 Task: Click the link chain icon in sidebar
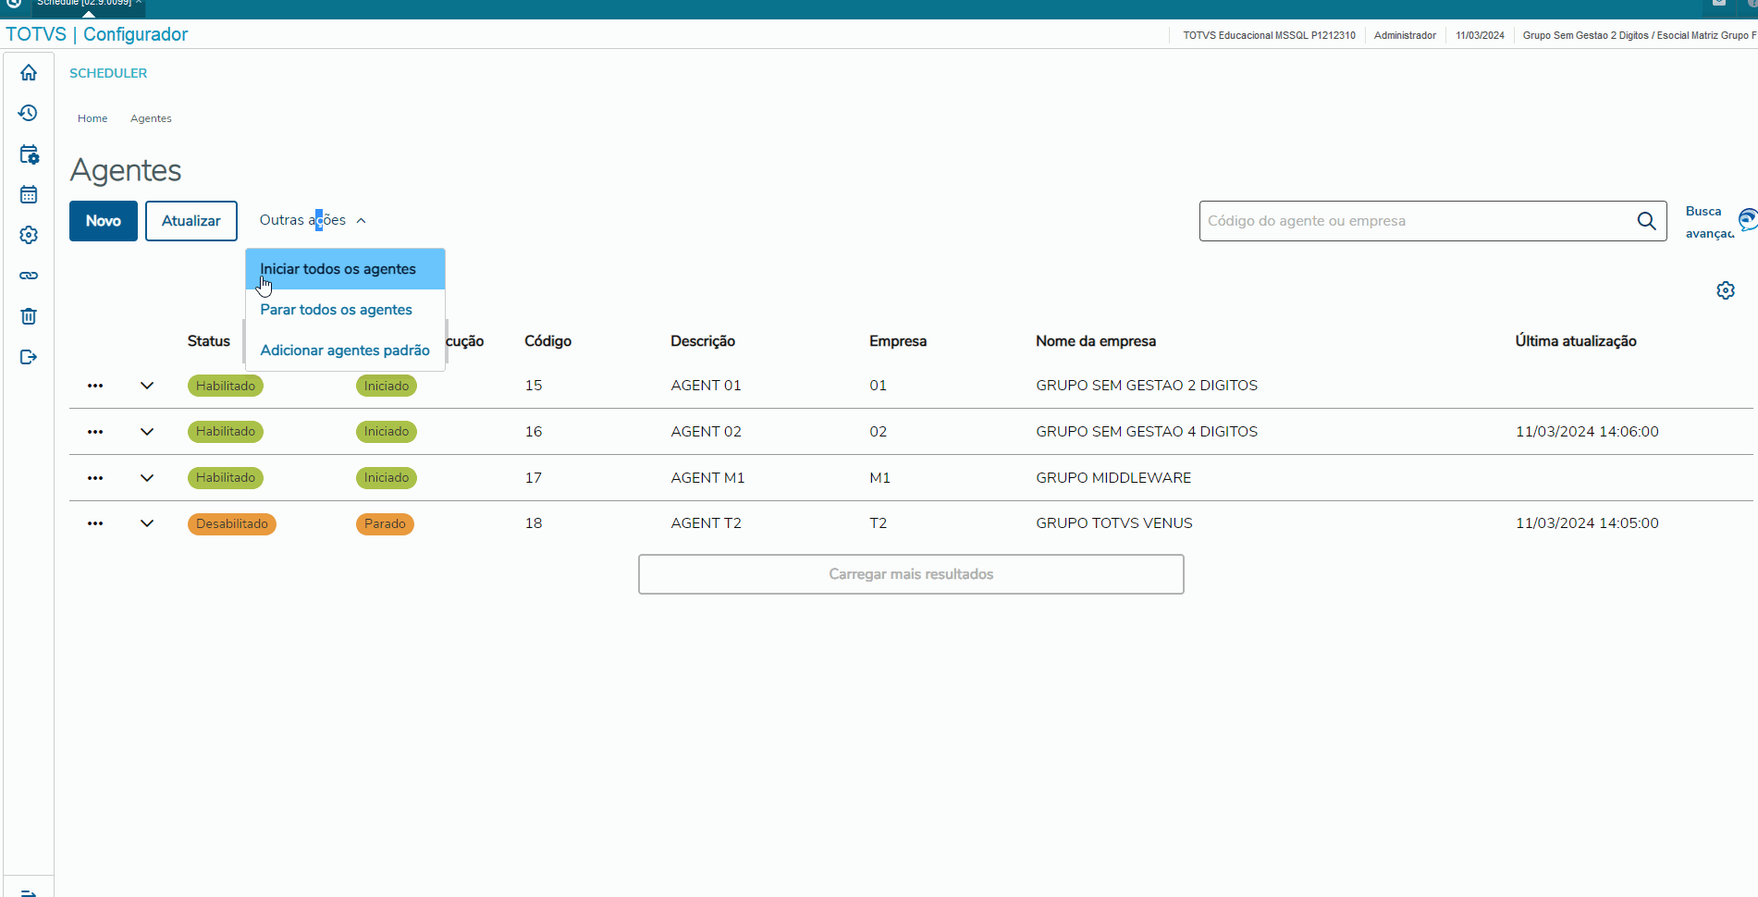(29, 276)
